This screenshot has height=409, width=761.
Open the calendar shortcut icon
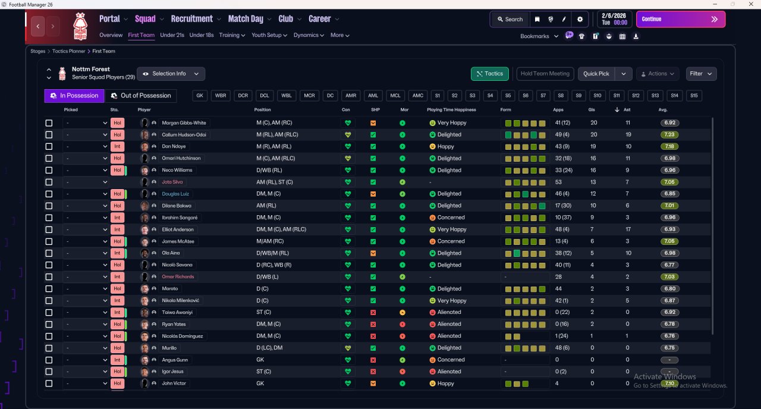pos(622,36)
